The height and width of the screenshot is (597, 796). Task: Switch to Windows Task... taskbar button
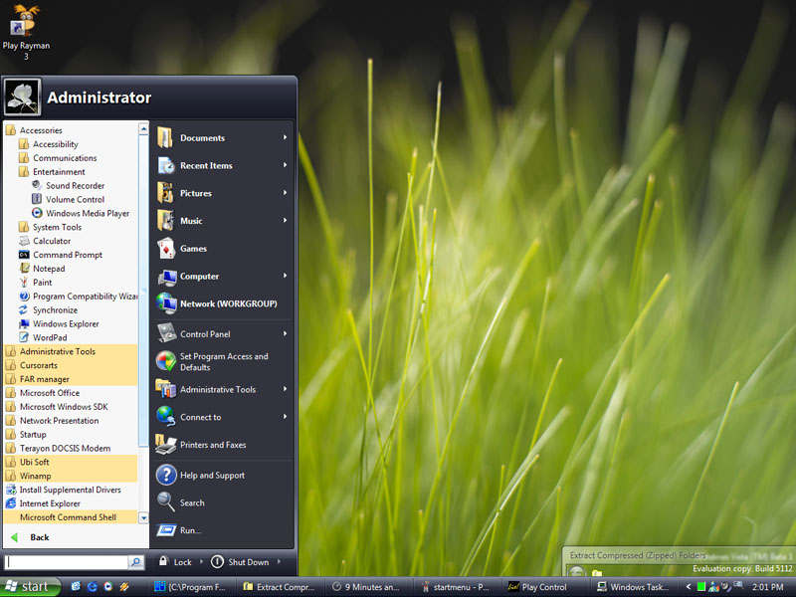(634, 587)
